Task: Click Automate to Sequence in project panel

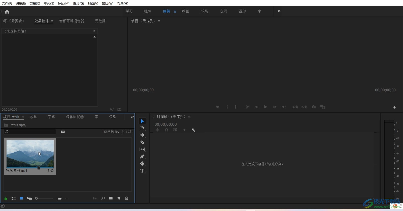Action: click(x=95, y=198)
